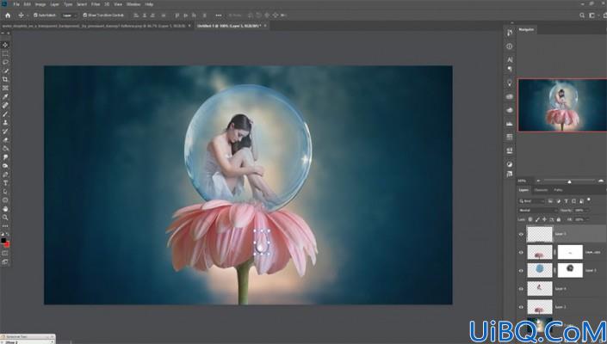Select the bubble layer's mask thumbnail
The height and width of the screenshot is (344, 607).
(570, 270)
